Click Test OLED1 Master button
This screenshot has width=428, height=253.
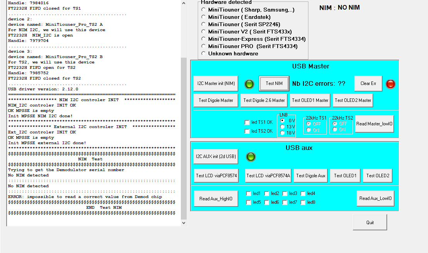coord(310,100)
